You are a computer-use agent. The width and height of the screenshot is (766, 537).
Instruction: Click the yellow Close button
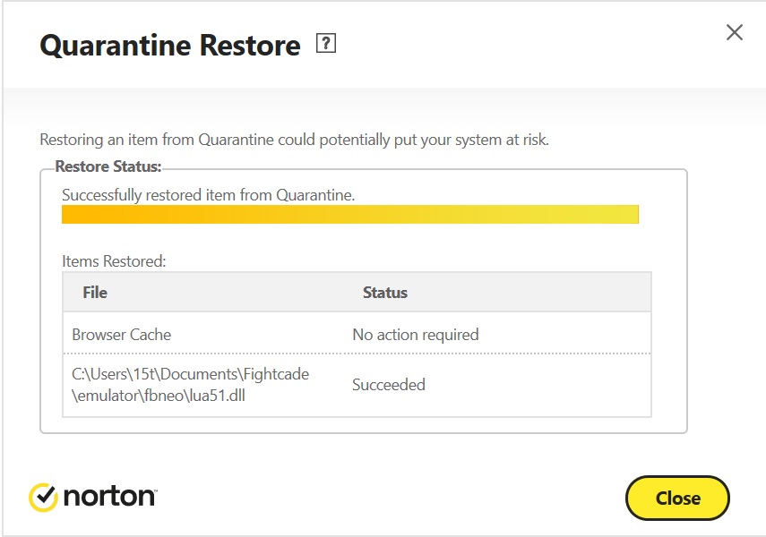(x=677, y=498)
